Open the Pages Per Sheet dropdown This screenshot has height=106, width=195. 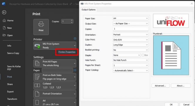[x=131, y=65]
